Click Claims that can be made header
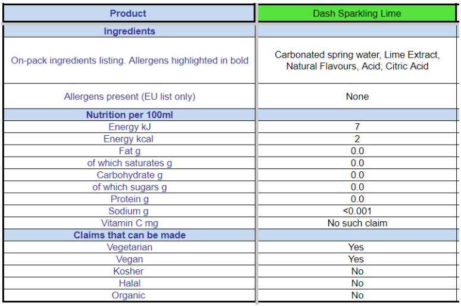The width and height of the screenshot is (461, 306). point(129,235)
